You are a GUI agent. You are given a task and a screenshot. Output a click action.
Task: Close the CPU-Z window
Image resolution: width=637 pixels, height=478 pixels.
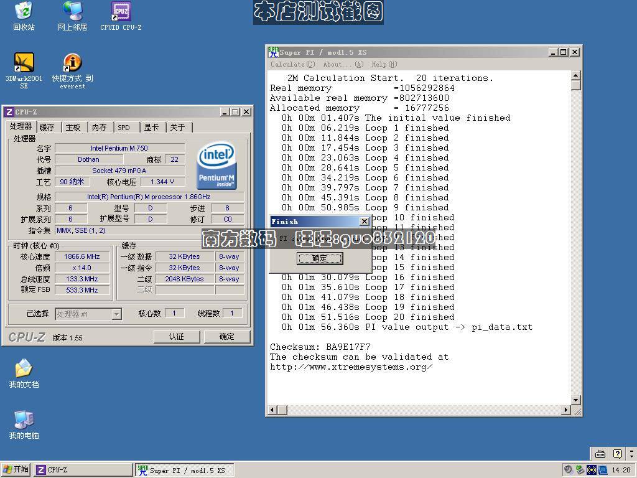[246, 112]
